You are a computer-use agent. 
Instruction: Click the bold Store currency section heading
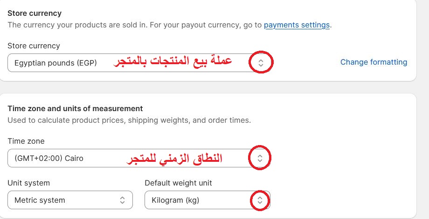pos(35,13)
